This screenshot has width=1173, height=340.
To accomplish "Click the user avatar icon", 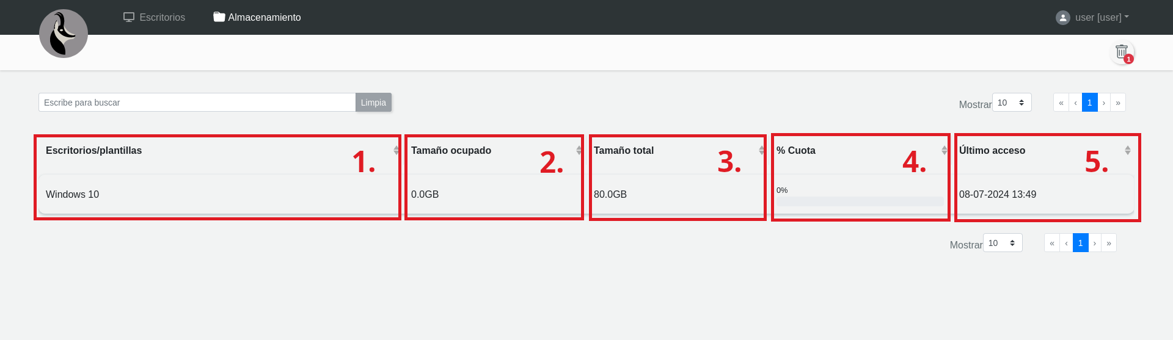I will tap(1062, 18).
